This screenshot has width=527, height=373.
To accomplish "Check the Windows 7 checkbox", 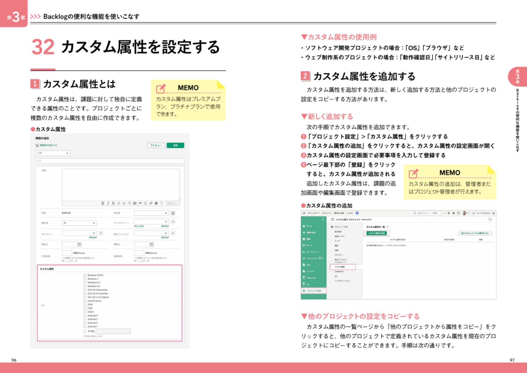I will pyautogui.click(x=85, y=279).
